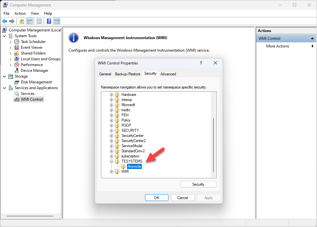Click the Services gear icon
Viewport: 317px width, 227px height.
tap(16, 93)
